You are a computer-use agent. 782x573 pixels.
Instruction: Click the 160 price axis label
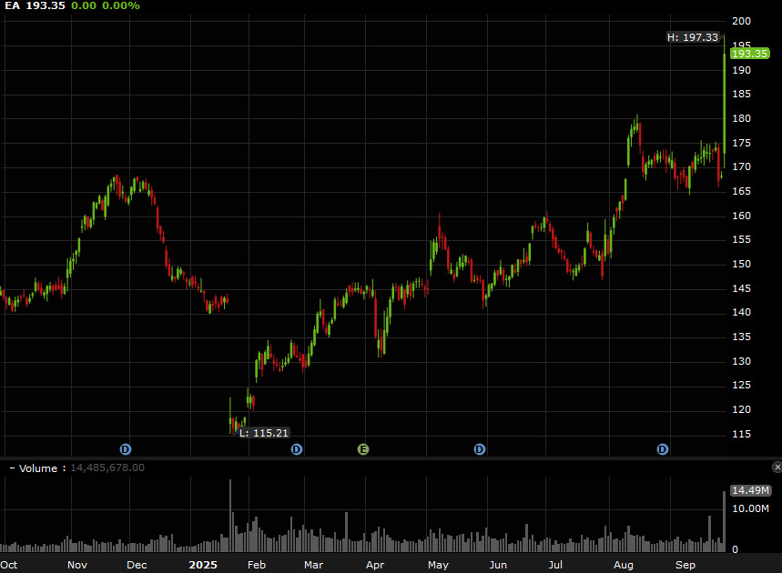click(741, 216)
